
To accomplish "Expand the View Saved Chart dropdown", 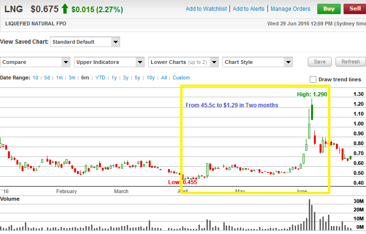I will 85,42.
